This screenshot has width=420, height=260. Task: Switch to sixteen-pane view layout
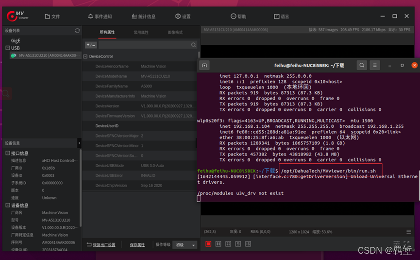tap(248, 243)
